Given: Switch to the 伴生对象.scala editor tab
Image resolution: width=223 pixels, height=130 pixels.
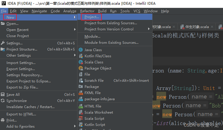Looking at the screenshot, I should 197,27.
